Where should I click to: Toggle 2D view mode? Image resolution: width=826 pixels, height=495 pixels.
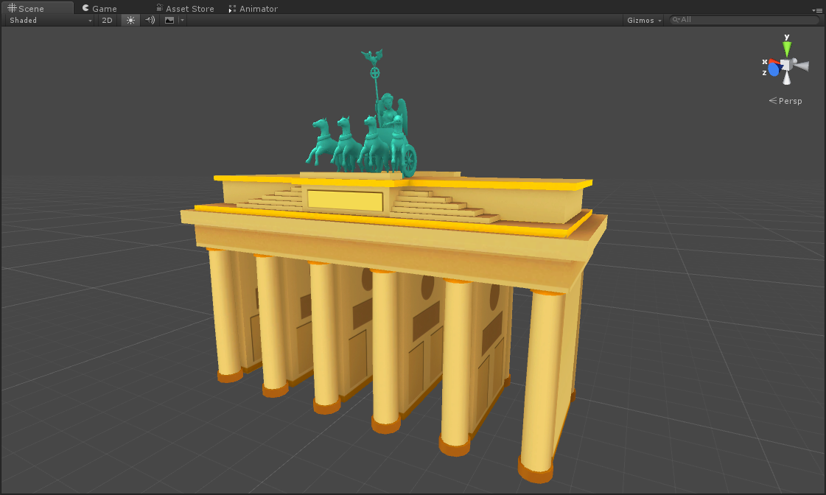click(107, 20)
